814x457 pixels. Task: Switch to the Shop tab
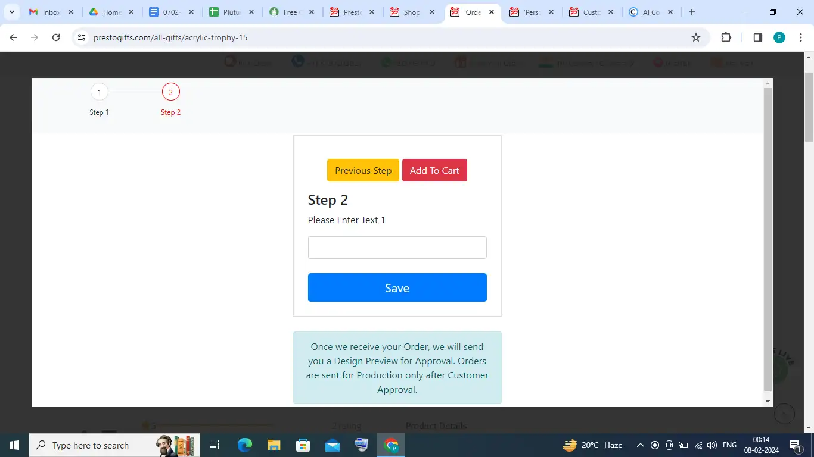coord(411,12)
